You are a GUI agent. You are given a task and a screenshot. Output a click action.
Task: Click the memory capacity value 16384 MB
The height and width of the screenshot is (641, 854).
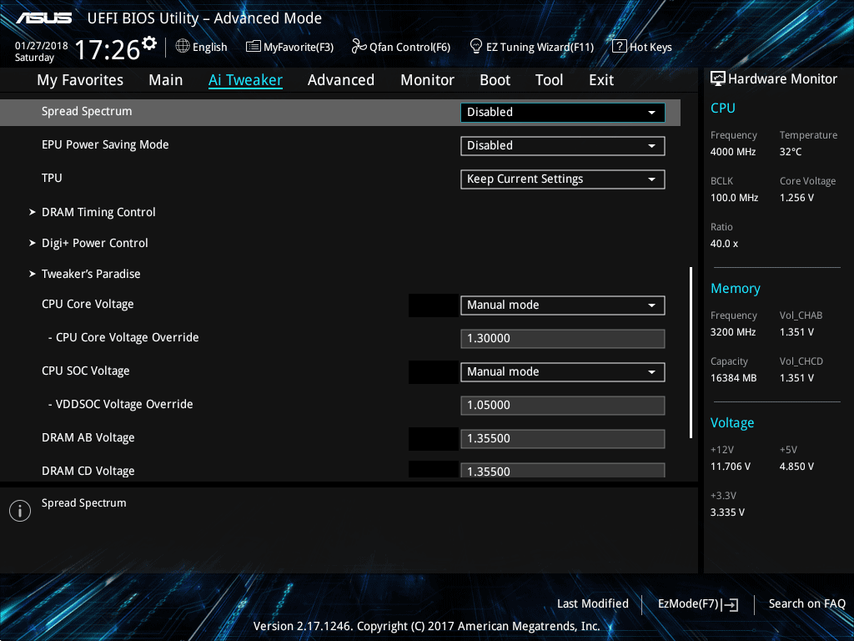[x=734, y=378]
